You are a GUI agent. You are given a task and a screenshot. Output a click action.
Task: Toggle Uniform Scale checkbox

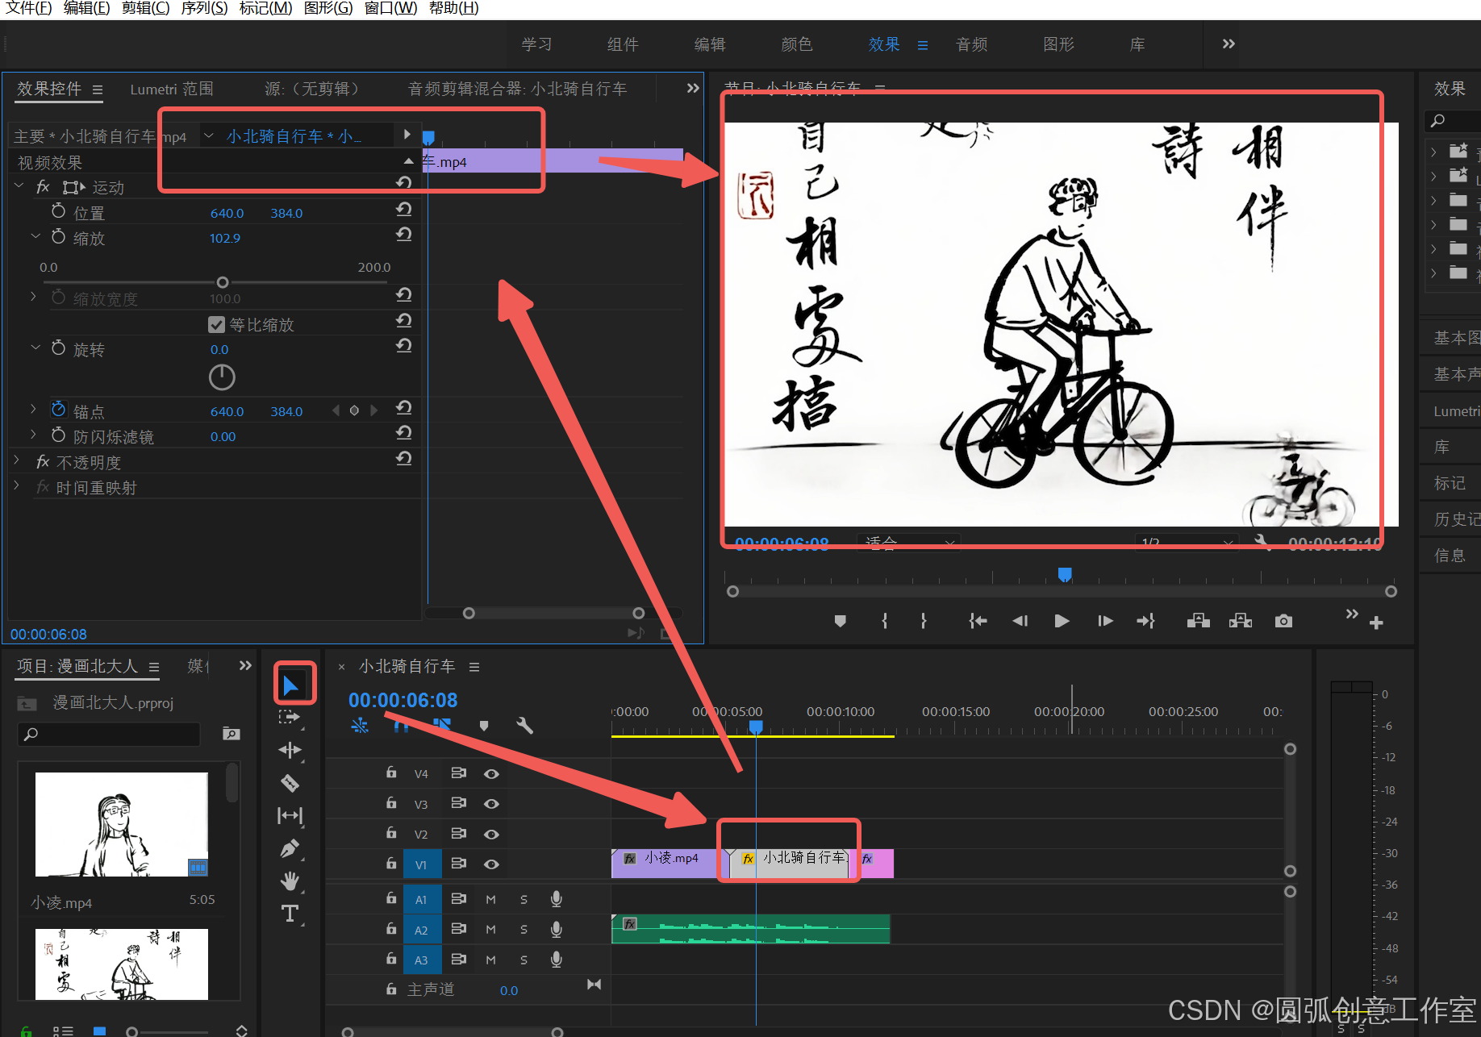216,324
